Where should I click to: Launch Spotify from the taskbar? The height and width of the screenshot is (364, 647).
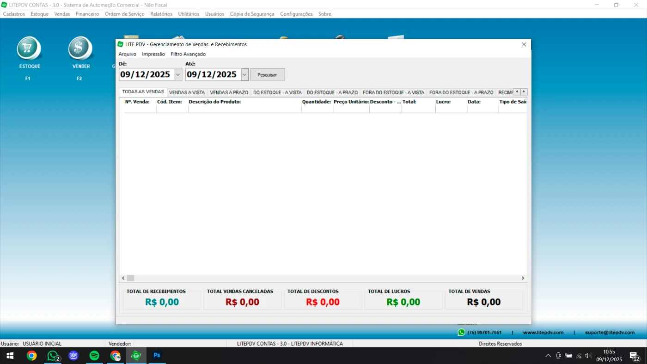94,356
